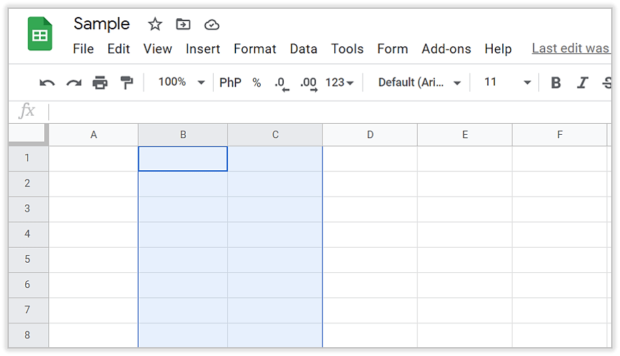Apply percent format to selection

257,83
